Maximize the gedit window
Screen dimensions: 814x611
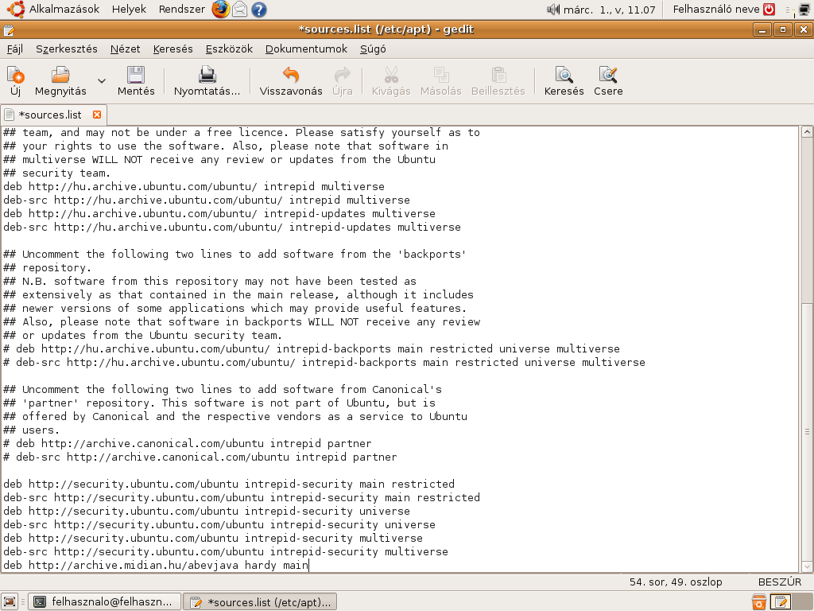click(x=783, y=29)
